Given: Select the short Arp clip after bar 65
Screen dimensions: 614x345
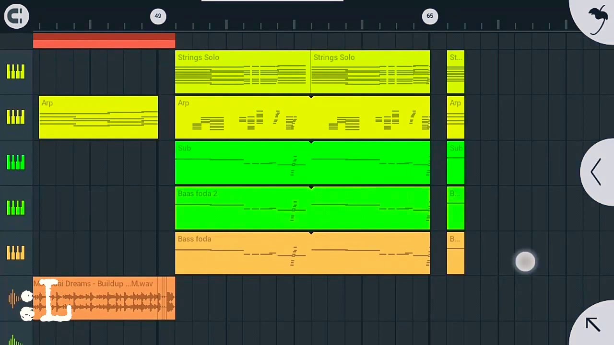Looking at the screenshot, I should tap(456, 117).
